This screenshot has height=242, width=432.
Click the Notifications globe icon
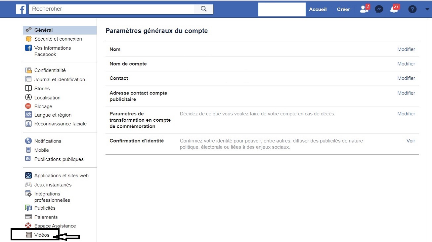[28, 141]
